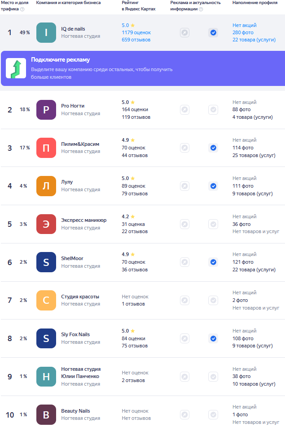Click the Экспресс маникюр avatar icon
This screenshot has width=285, height=432.
point(46,224)
